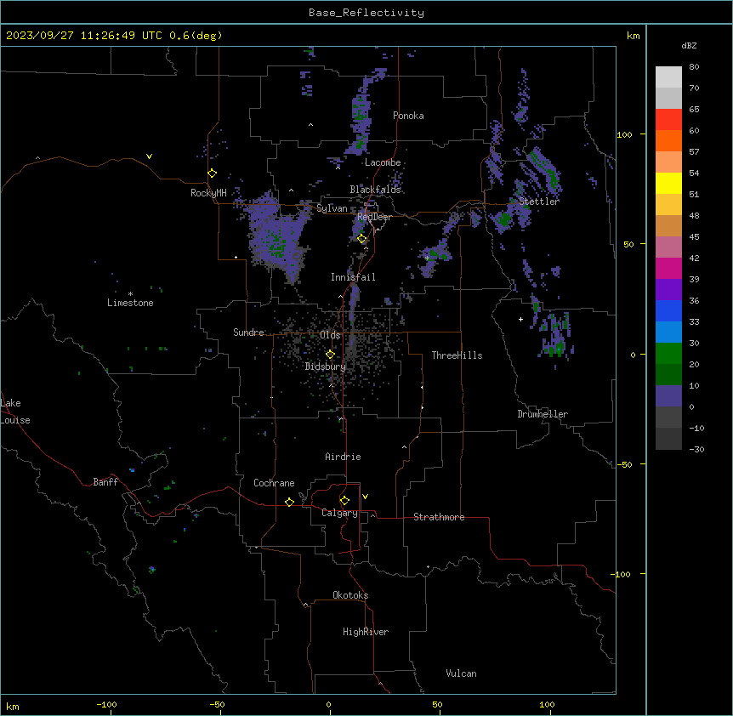
Task: Click the Sylvan label
Action: (x=332, y=208)
